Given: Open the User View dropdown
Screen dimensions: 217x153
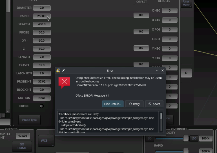Looking at the screenshot, I should coord(186,3).
